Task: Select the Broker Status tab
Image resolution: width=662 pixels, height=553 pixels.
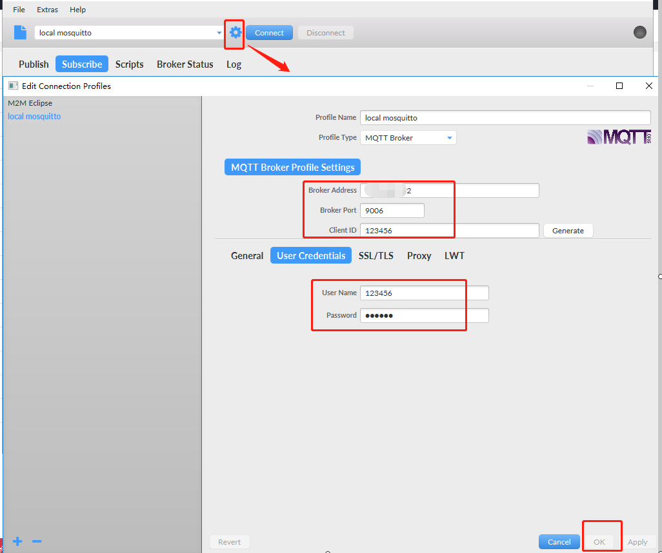Action: pos(185,64)
